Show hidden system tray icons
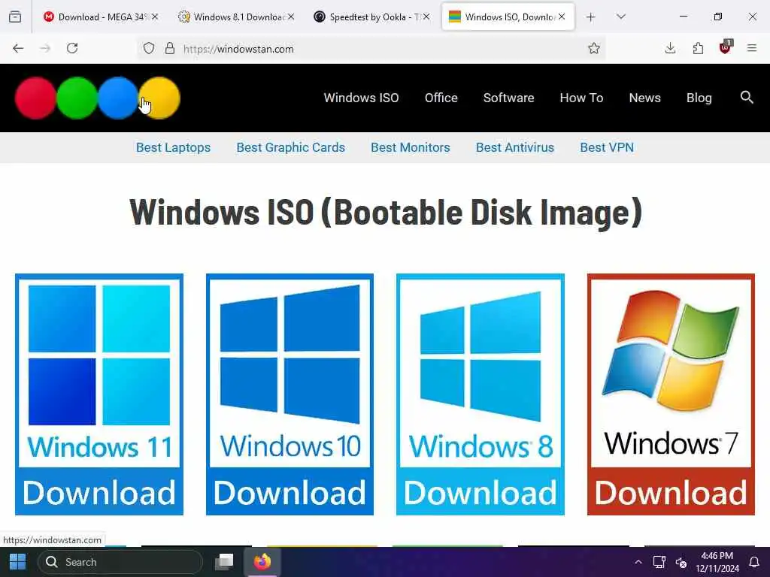Image resolution: width=770 pixels, height=577 pixels. [638, 562]
